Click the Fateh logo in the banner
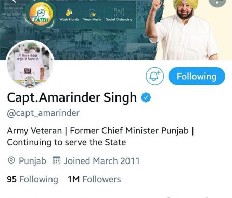 coord(41,15)
